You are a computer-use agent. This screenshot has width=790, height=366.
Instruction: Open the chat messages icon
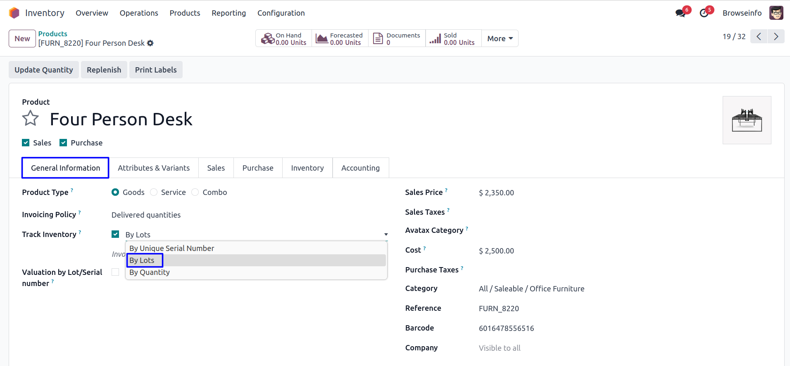point(680,13)
